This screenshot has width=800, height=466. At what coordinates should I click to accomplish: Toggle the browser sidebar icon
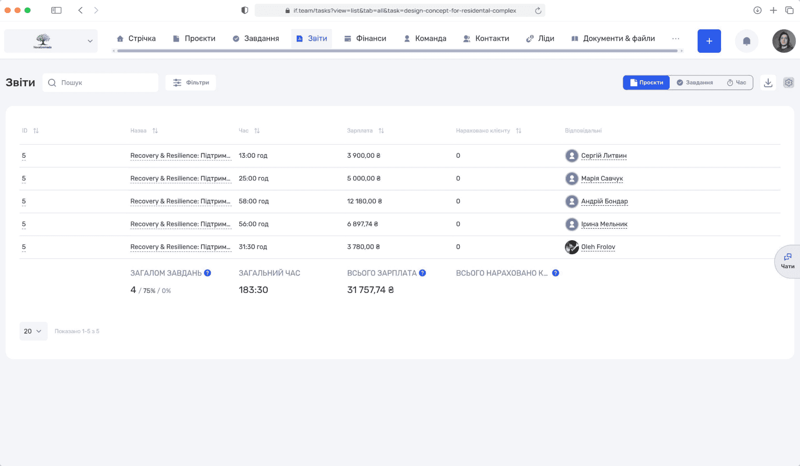(x=57, y=10)
